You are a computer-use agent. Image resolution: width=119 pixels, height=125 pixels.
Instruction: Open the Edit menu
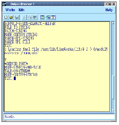tap(22, 10)
